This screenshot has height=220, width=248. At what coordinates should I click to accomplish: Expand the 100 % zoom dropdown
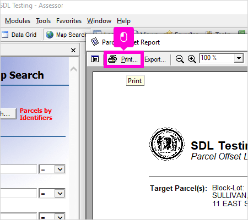pyautogui.click(x=239, y=58)
